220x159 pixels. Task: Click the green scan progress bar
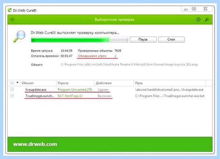pos(80,39)
